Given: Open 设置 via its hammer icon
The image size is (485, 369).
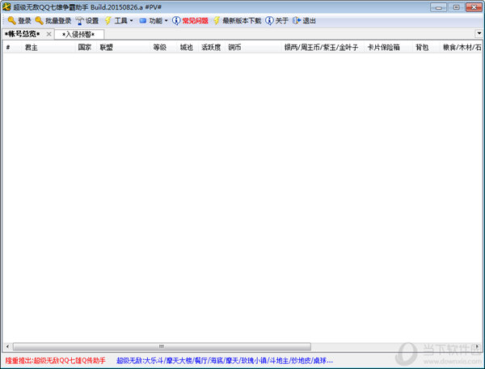Looking at the screenshot, I should tap(80, 21).
